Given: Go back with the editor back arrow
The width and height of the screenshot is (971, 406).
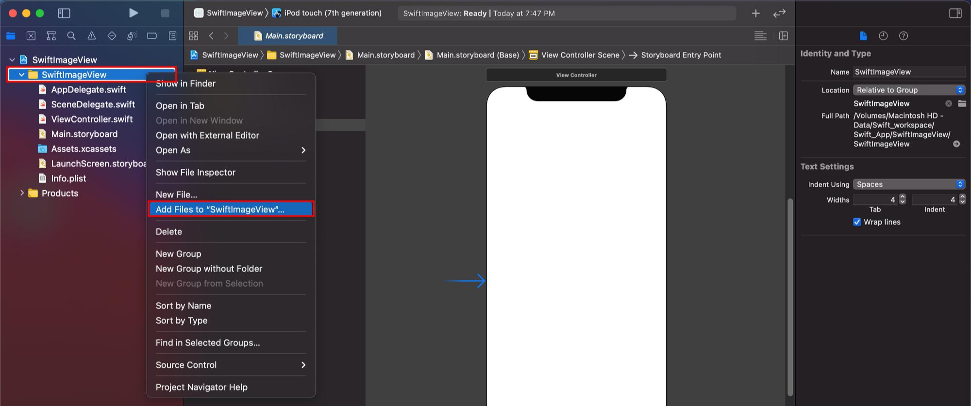Looking at the screenshot, I should 211,36.
